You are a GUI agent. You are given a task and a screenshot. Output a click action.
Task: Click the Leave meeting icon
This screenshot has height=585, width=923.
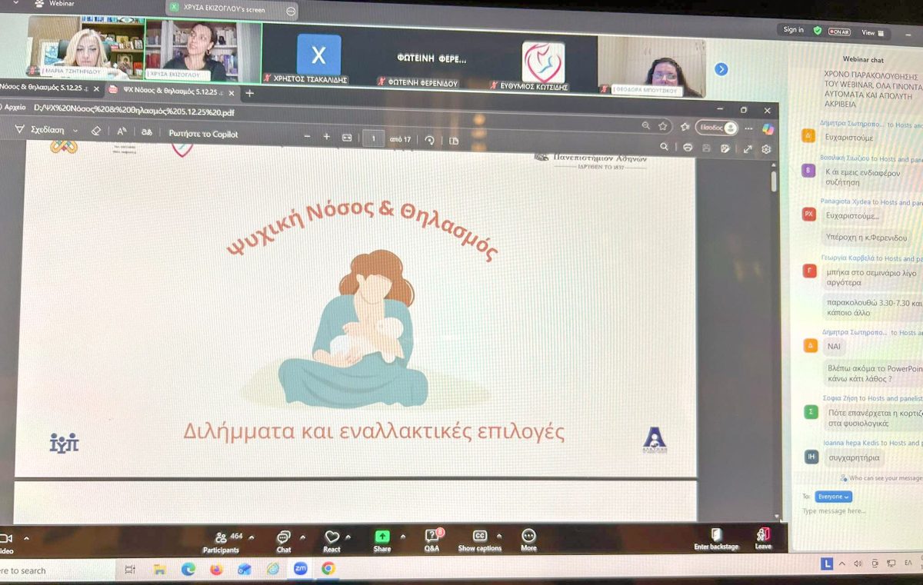[762, 534]
